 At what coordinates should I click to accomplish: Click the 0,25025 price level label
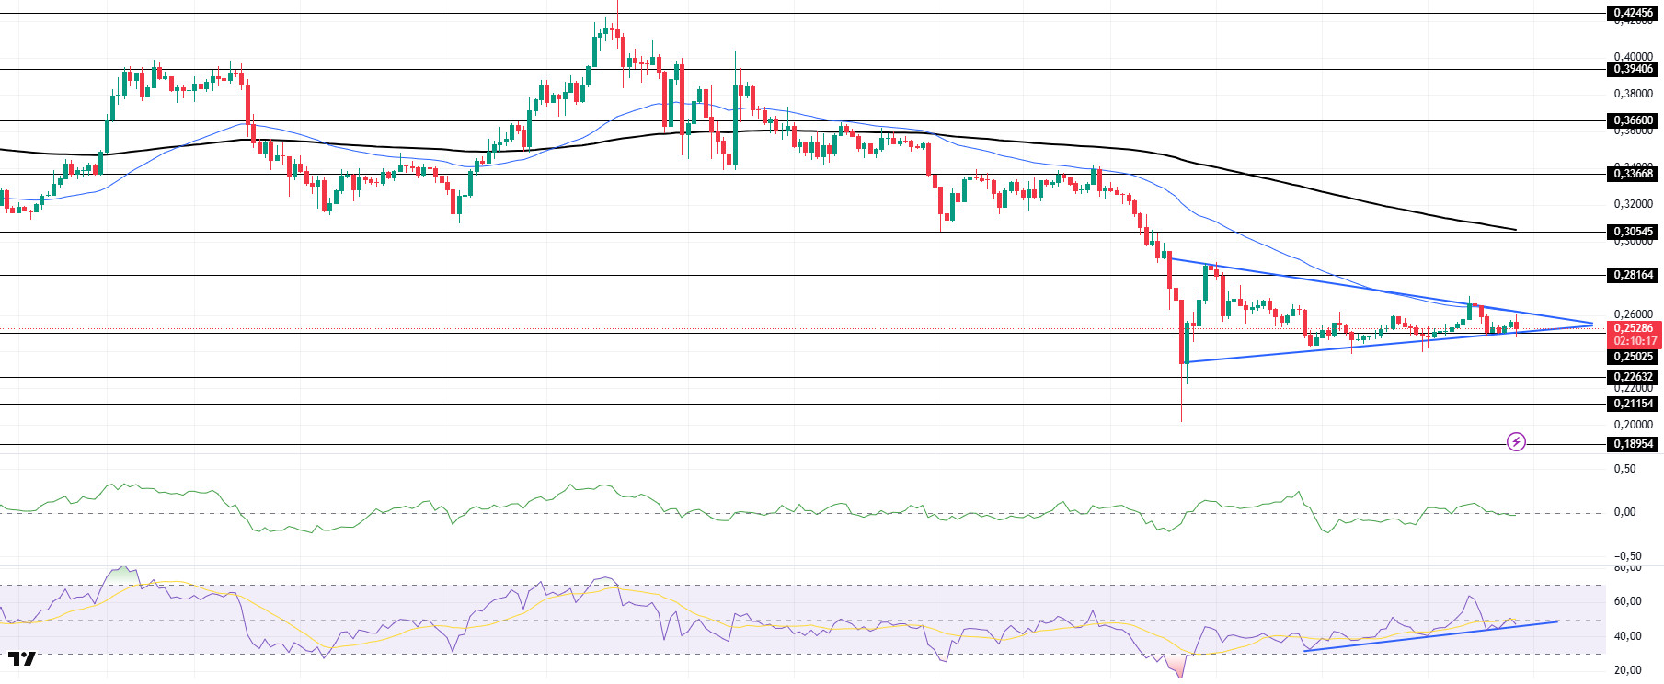[x=1633, y=357]
